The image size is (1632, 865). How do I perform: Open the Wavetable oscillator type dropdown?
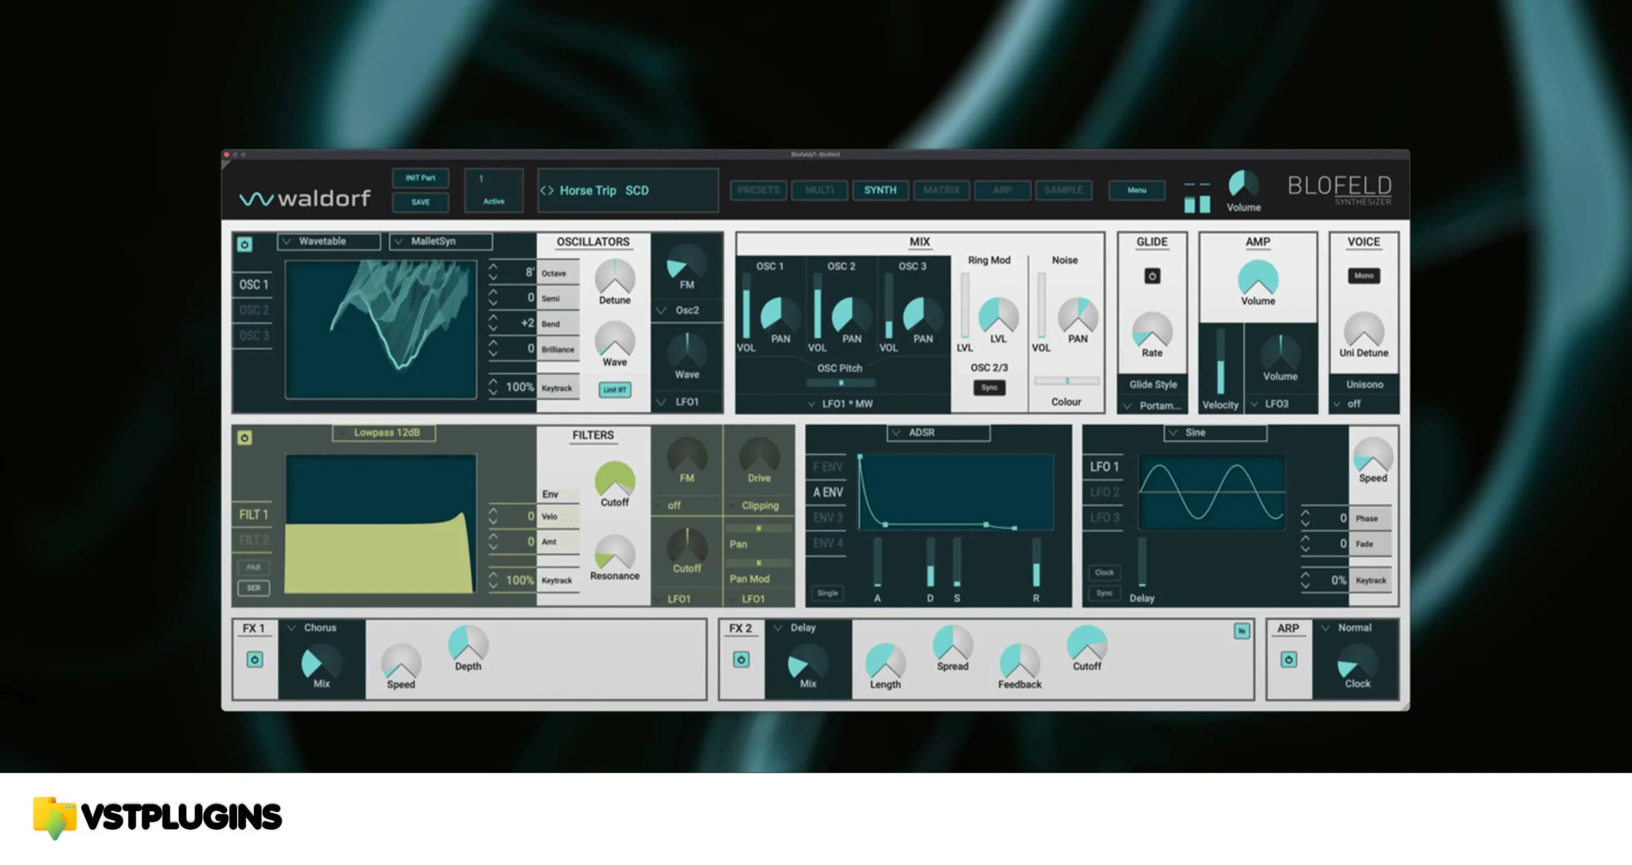[x=329, y=242]
